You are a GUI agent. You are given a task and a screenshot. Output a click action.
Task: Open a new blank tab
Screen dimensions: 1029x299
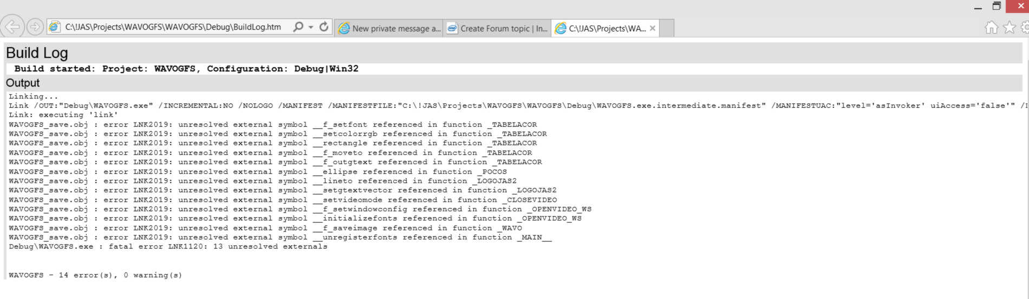pyautogui.click(x=667, y=28)
